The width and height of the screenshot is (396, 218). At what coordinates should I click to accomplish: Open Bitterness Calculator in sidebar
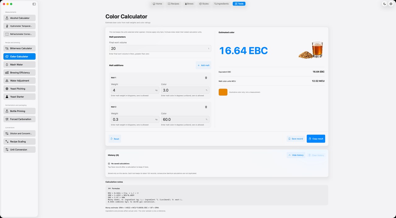pyautogui.click(x=19, y=48)
